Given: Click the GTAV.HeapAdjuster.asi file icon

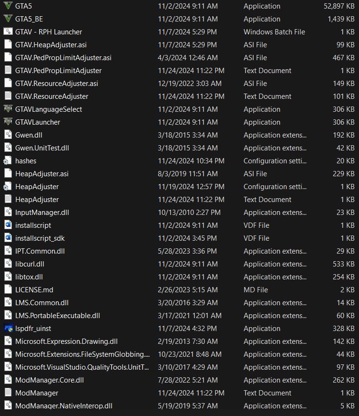Looking at the screenshot, I should pos(8,44).
